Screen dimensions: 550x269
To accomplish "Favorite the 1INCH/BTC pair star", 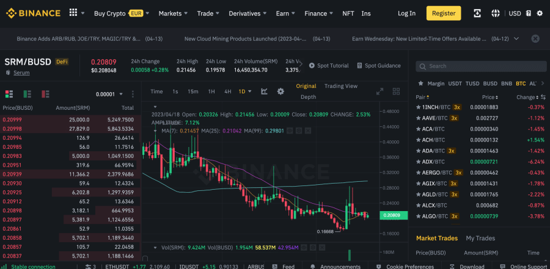I will coord(418,107).
